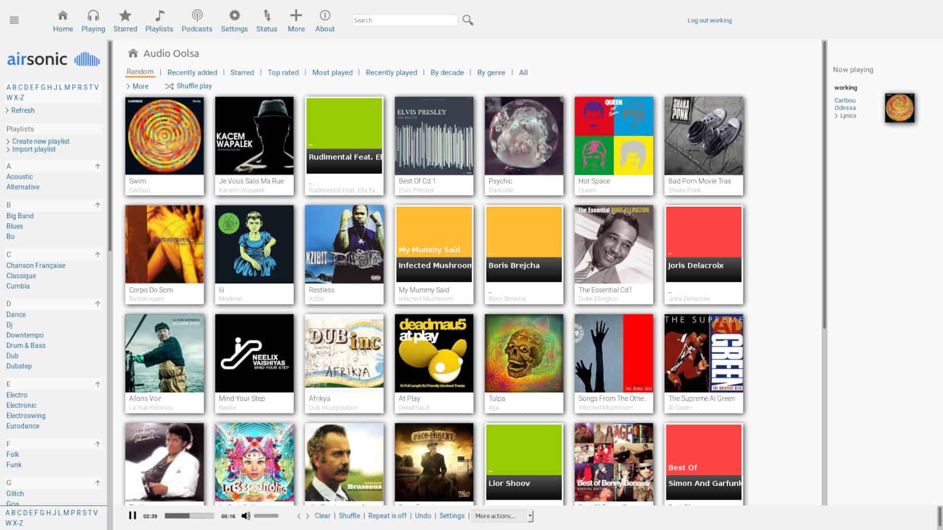Mute the volume with the speaker icon
Screen dimensions: 943x530
coord(246,516)
